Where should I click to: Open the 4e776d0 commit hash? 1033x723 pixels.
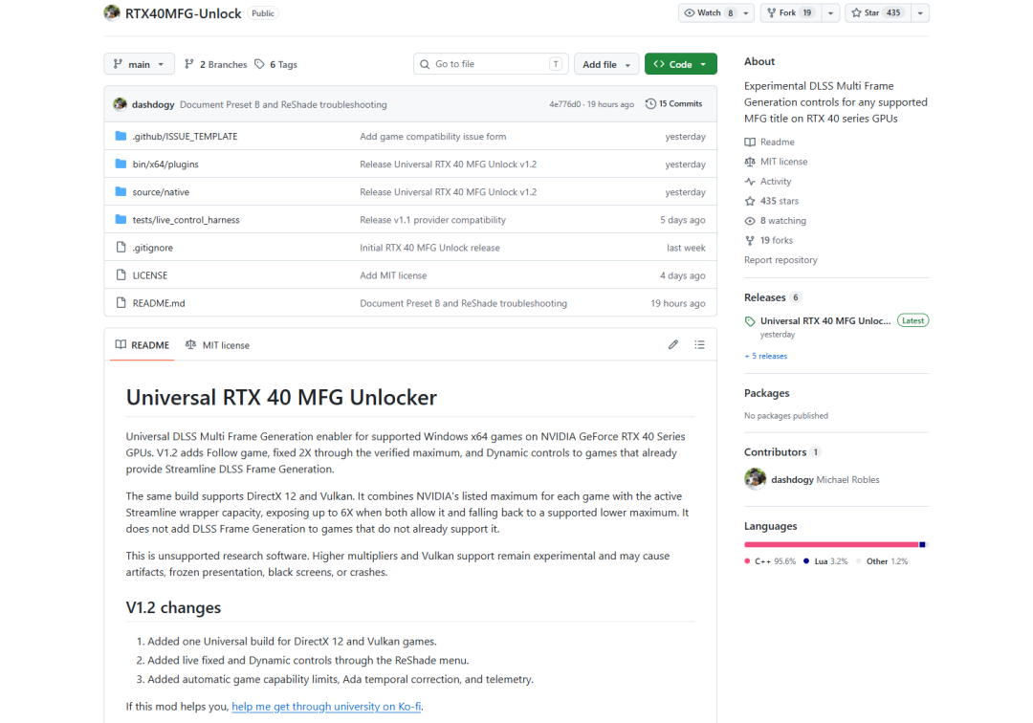[x=565, y=104]
